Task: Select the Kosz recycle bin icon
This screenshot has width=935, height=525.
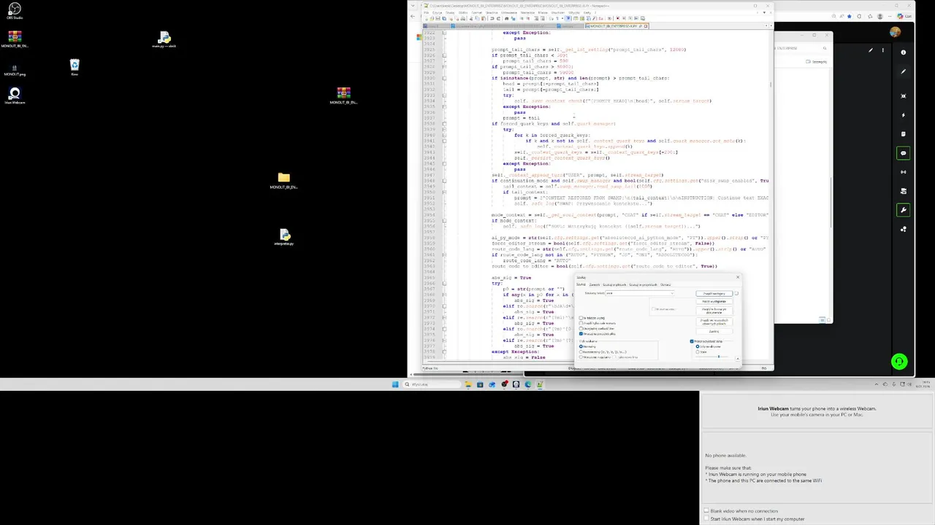Action: (75, 68)
